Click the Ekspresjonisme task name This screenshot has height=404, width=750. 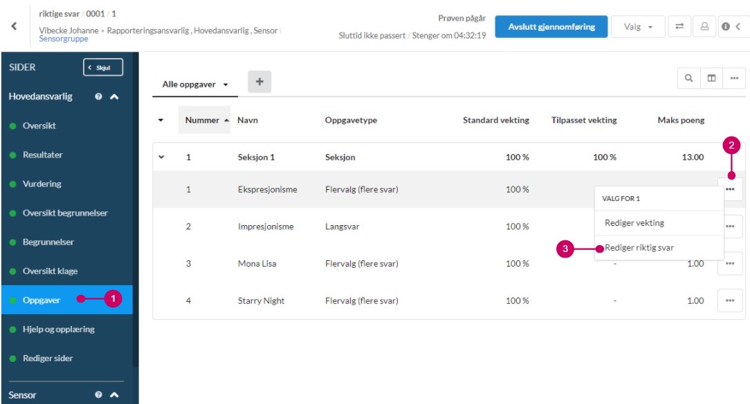(267, 190)
